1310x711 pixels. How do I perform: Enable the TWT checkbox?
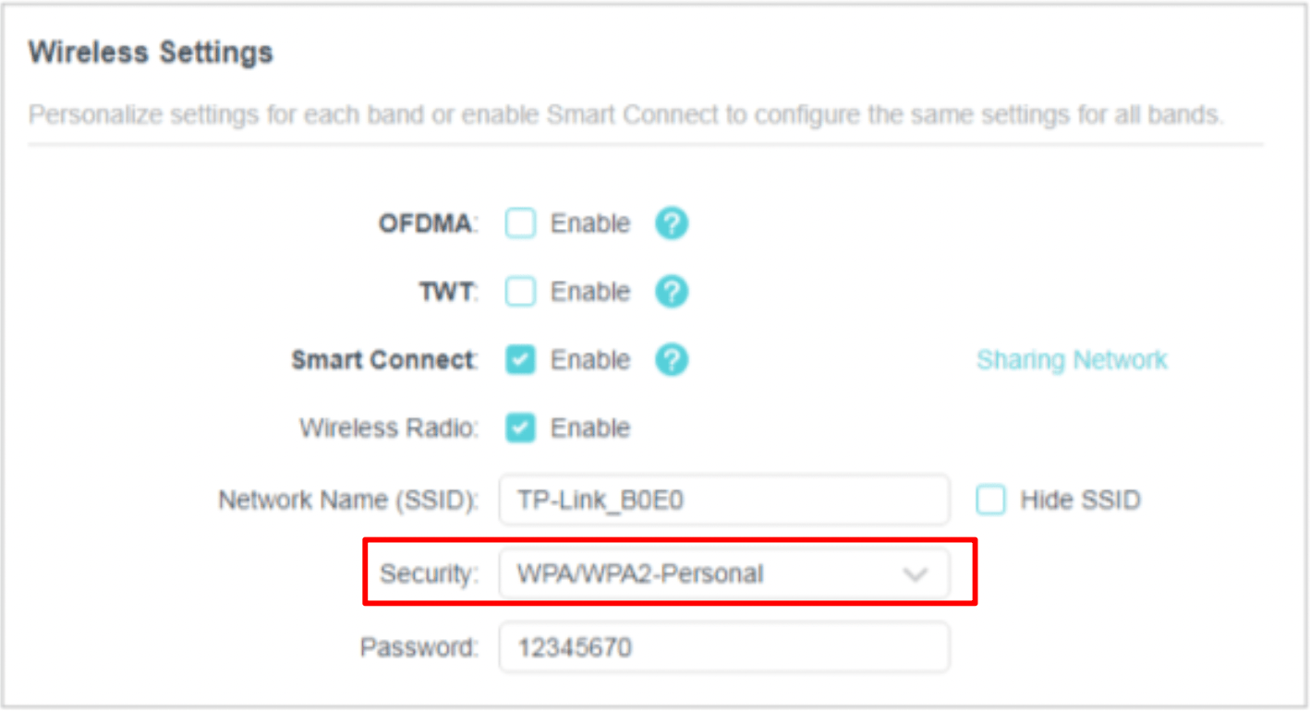click(x=520, y=291)
